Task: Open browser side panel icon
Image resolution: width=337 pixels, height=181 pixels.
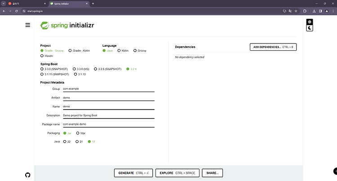Action: (320, 11)
